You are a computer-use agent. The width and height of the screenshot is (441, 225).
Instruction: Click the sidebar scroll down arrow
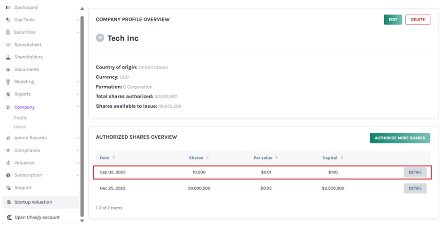tap(82, 221)
